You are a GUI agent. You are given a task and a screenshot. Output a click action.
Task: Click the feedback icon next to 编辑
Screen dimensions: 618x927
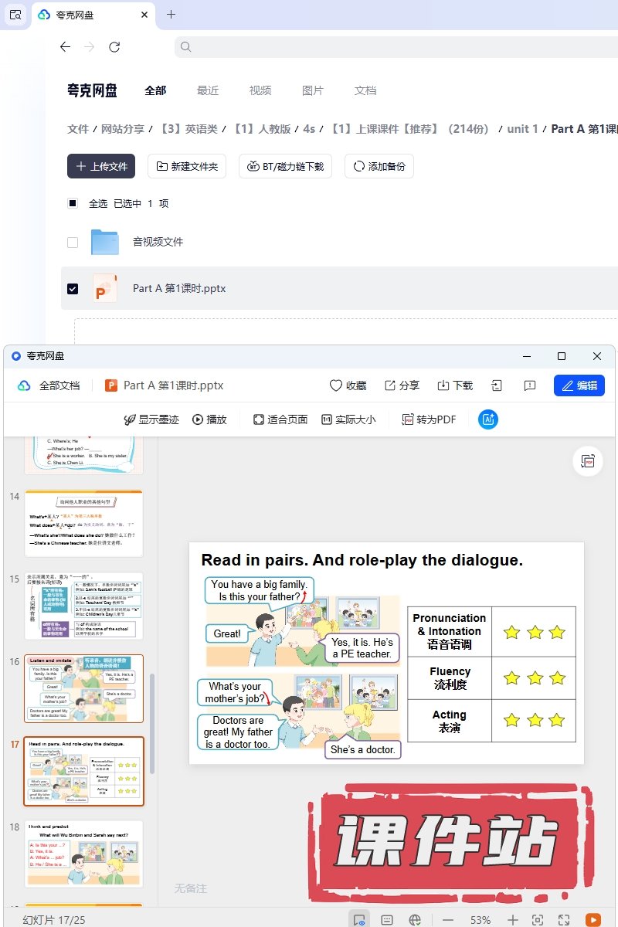[530, 385]
